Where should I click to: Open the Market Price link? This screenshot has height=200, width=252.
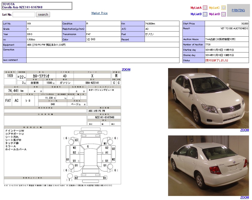[99, 13]
